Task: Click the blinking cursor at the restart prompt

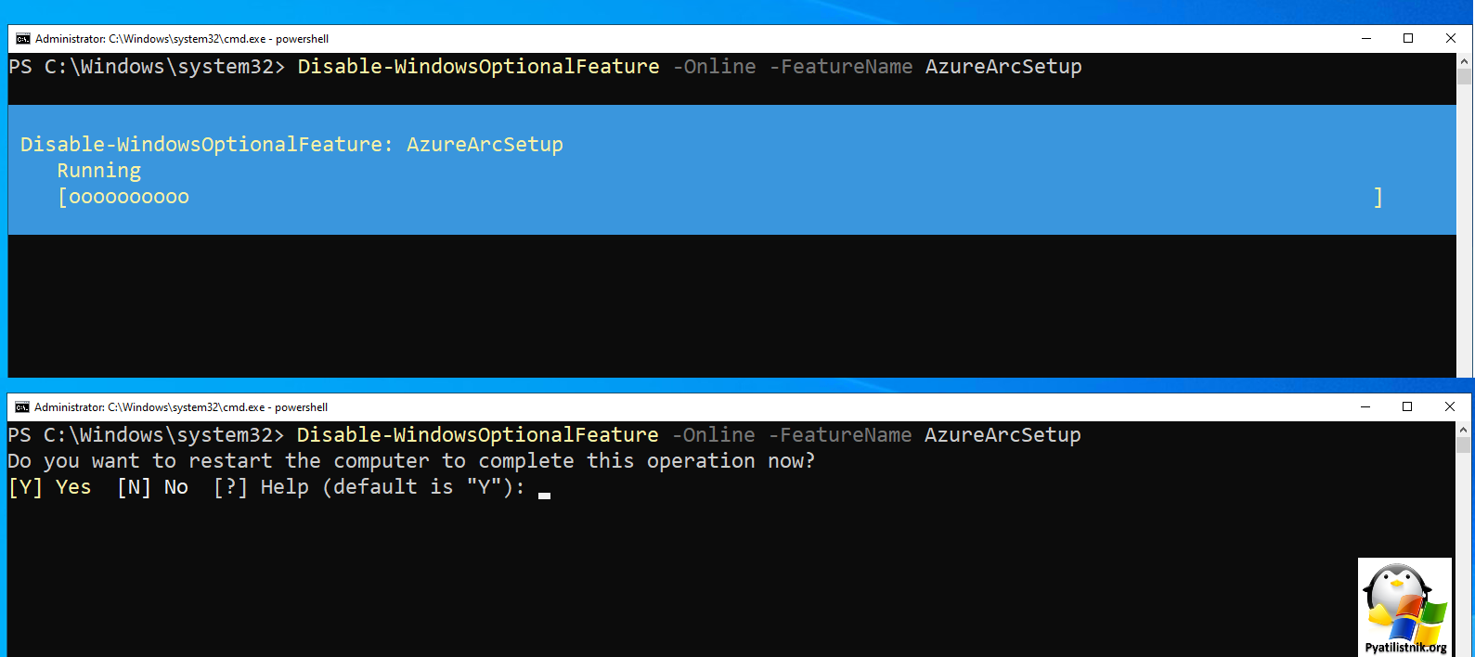Action: [x=544, y=495]
